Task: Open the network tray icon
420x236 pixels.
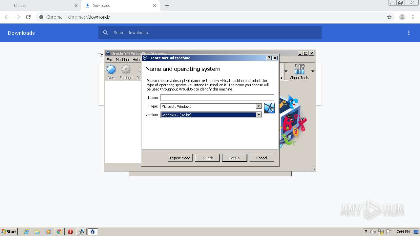Action: pyautogui.click(x=381, y=232)
